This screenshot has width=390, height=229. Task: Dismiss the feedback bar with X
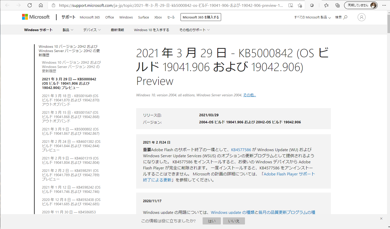coord(381,218)
